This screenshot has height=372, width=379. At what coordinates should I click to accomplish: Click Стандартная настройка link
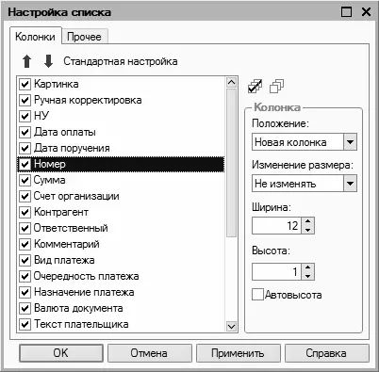[121, 61]
